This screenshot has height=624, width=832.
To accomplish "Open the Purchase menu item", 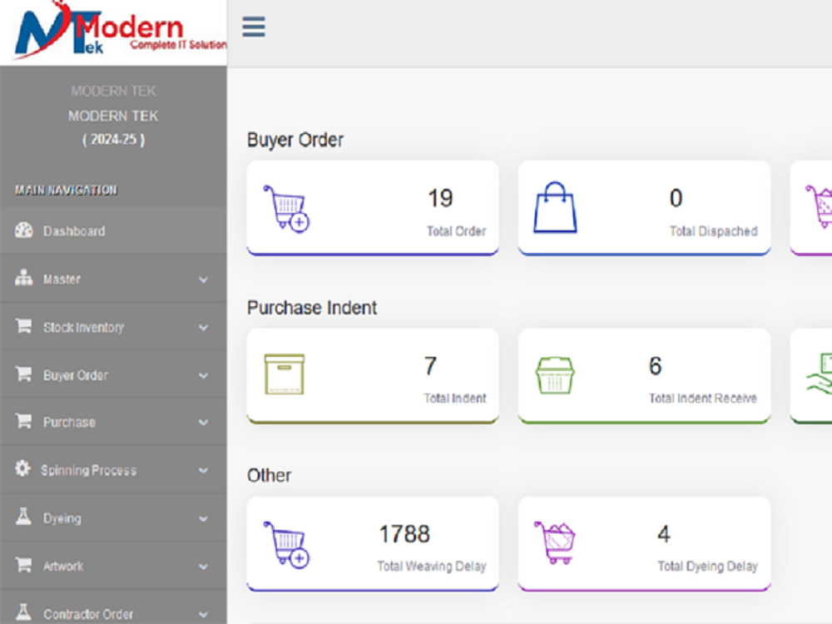I will 113,422.
